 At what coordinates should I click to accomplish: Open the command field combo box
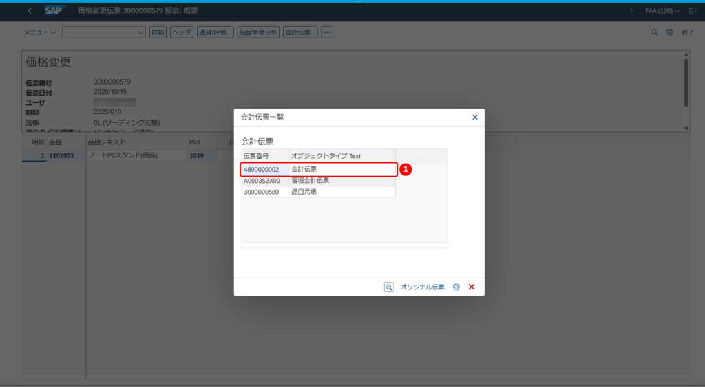[x=104, y=32]
